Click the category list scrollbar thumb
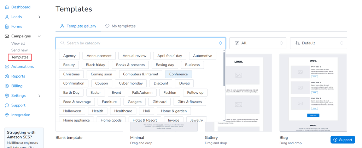This screenshot has width=362, height=148. click(x=224, y=69)
